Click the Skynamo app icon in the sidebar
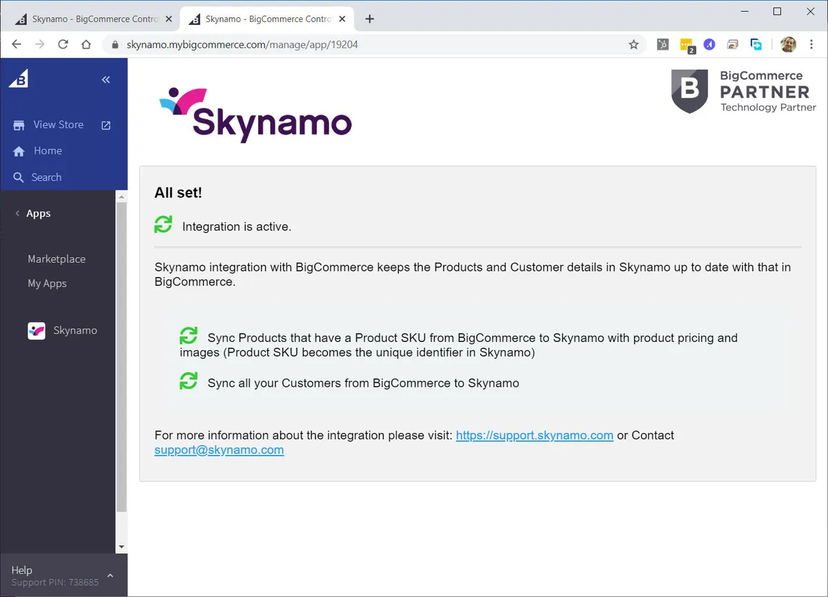 [x=37, y=331]
